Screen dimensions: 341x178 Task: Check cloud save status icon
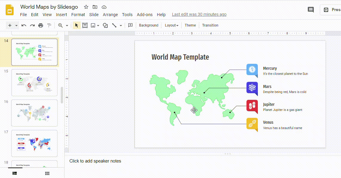[x=104, y=7]
